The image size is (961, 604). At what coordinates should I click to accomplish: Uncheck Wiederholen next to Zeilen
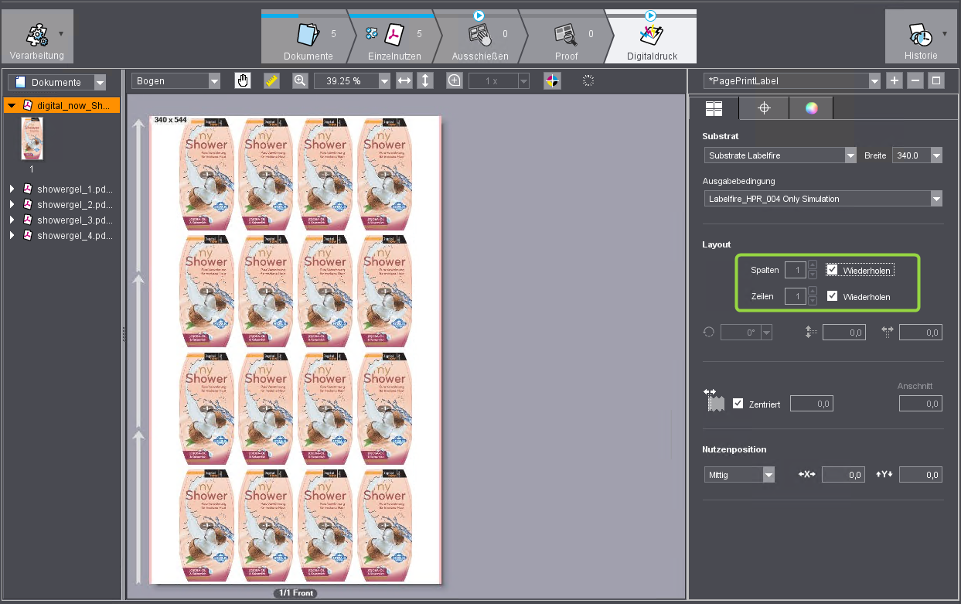click(832, 295)
